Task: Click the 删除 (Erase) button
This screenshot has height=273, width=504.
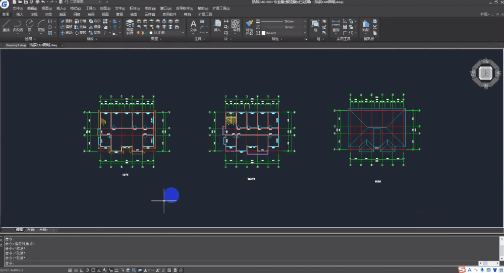Action: [x=66, y=21]
